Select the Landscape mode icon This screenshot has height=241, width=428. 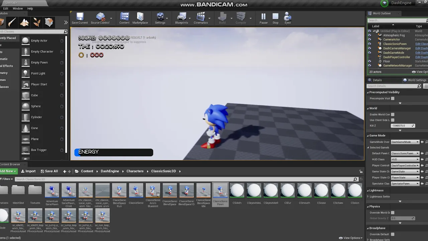coord(24,22)
